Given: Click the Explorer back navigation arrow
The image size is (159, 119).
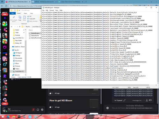Looking at the screenshot, I should (12, 27).
